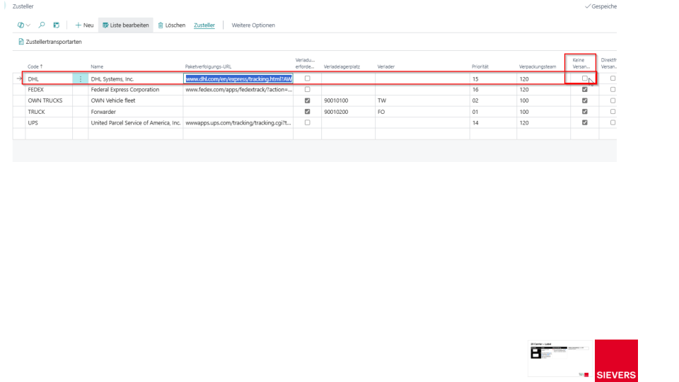Viewport: 679px width, 382px height.
Task: Click United Parcel Service of America name
Action: [136, 123]
